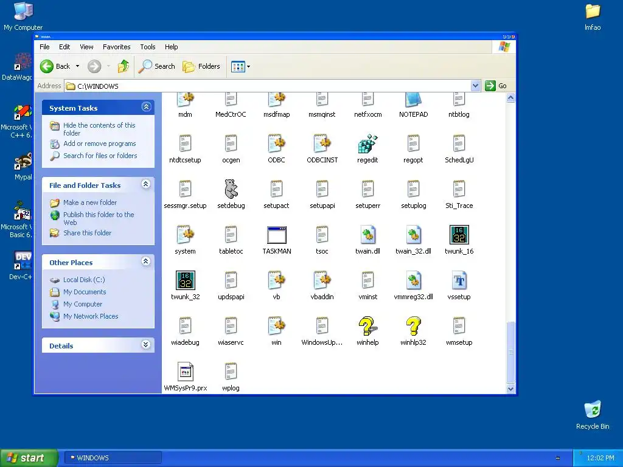Select the ODBCINST file icon
The height and width of the screenshot is (467, 623).
click(x=322, y=144)
